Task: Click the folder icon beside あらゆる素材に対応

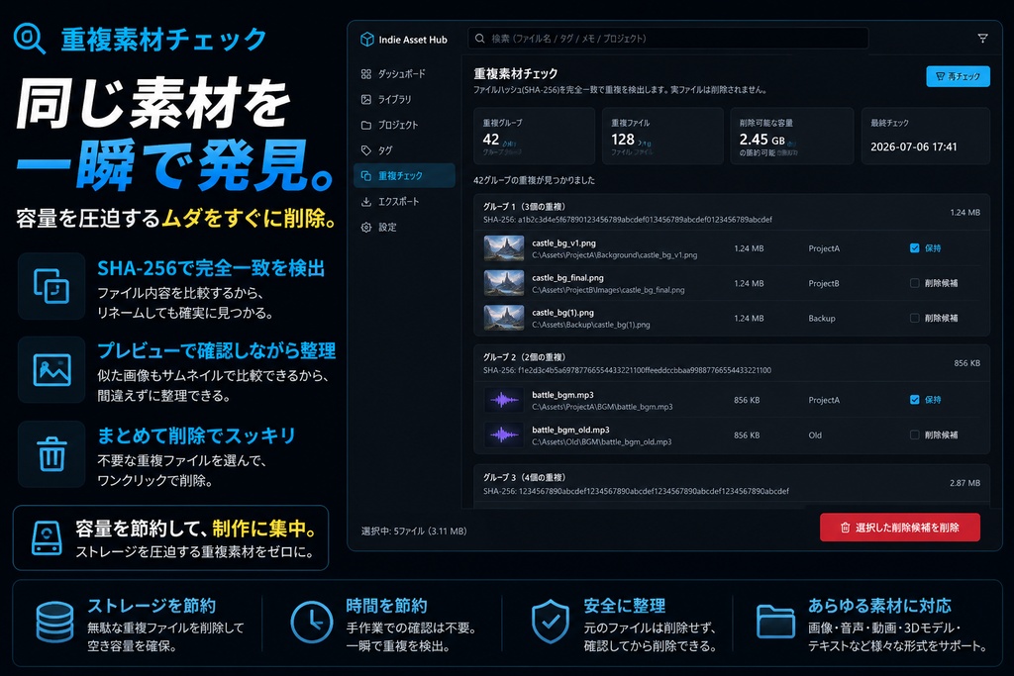Action: pos(775,622)
